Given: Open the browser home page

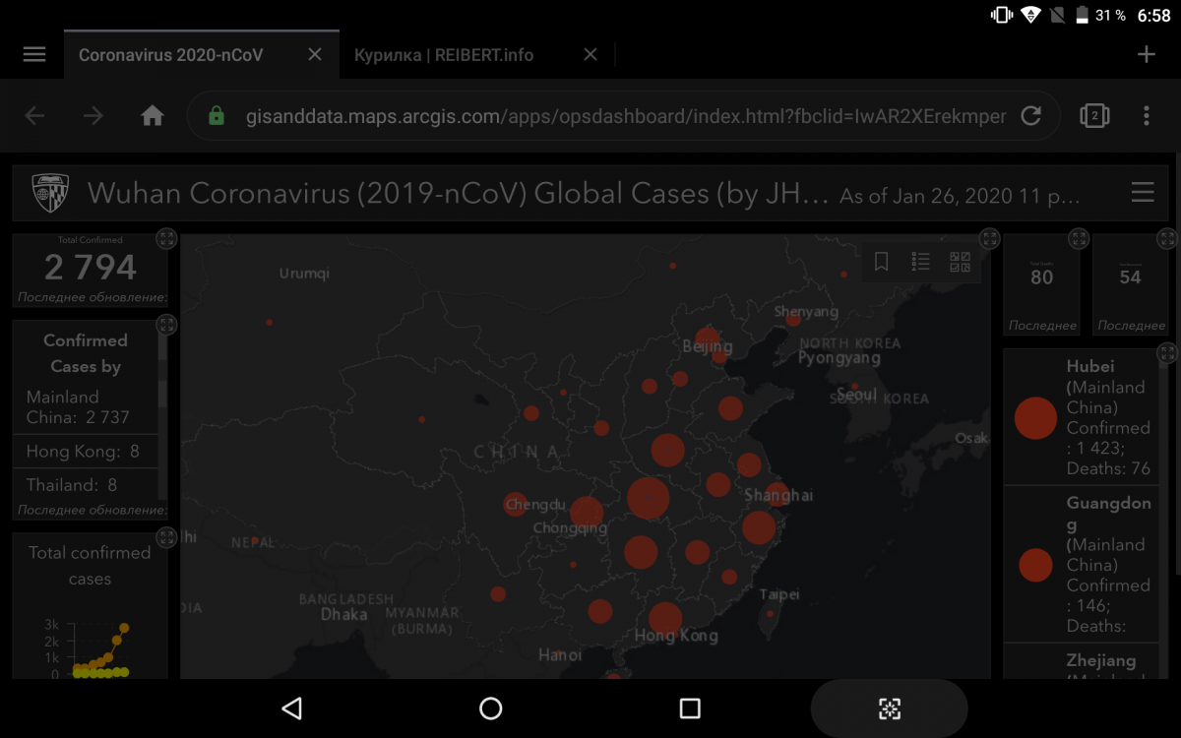Looking at the screenshot, I should pyautogui.click(x=153, y=116).
